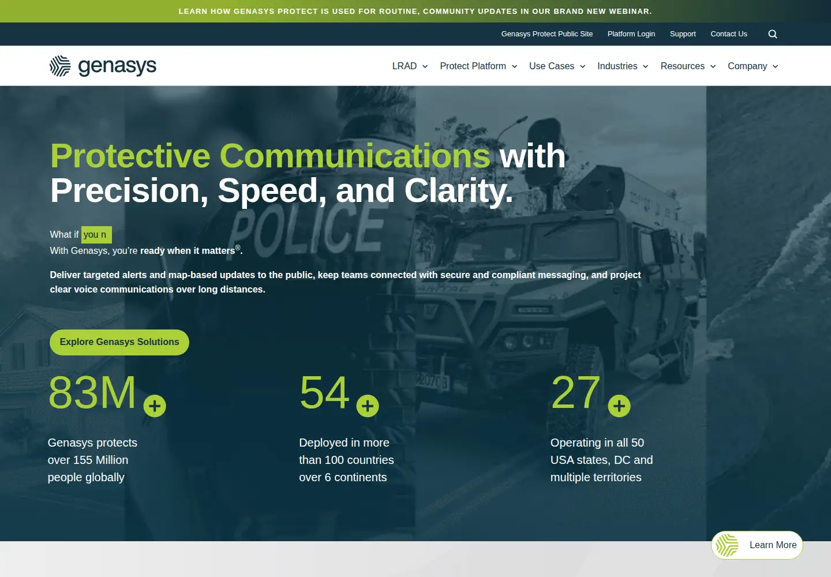
Task: Click the 54 statistic number
Action: (324, 393)
